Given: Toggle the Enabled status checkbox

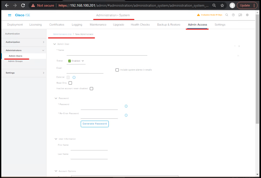Looking at the screenshot, I should (69, 61).
